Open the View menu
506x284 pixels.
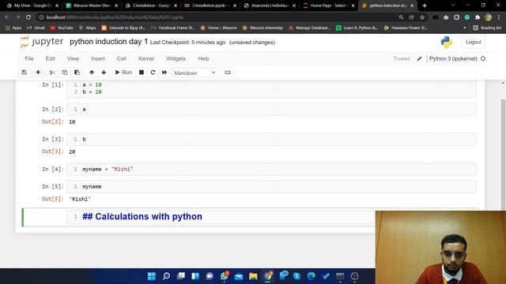point(73,58)
